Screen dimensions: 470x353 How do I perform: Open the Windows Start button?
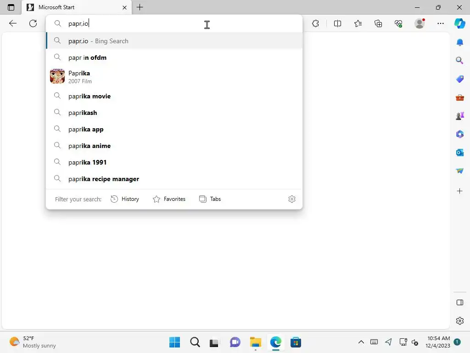[174, 342]
